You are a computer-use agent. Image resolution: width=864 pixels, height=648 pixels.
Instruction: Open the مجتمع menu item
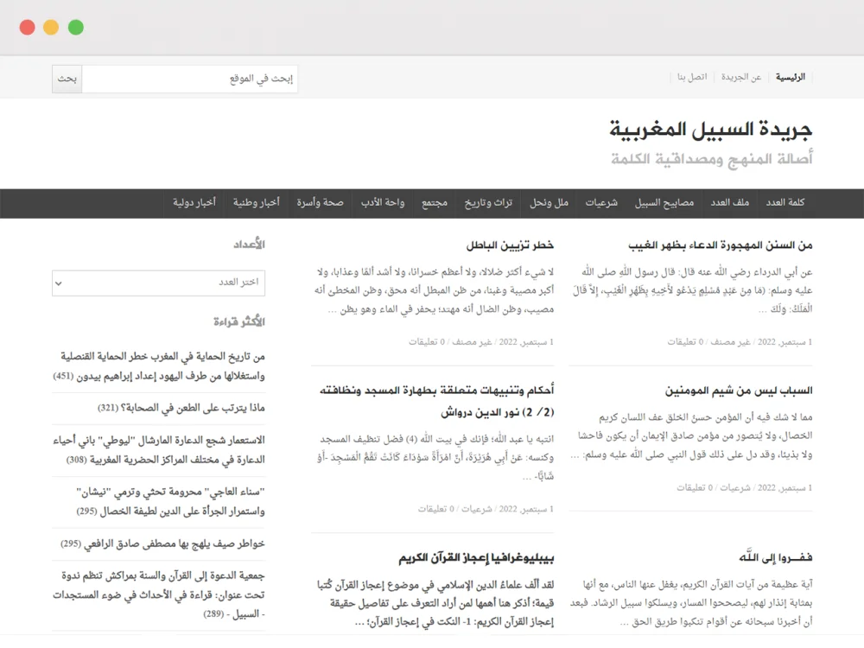coord(435,203)
